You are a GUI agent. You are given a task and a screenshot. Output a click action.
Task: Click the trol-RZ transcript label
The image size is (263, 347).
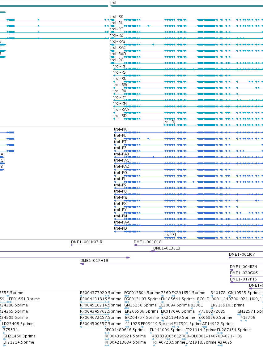point(117,35)
